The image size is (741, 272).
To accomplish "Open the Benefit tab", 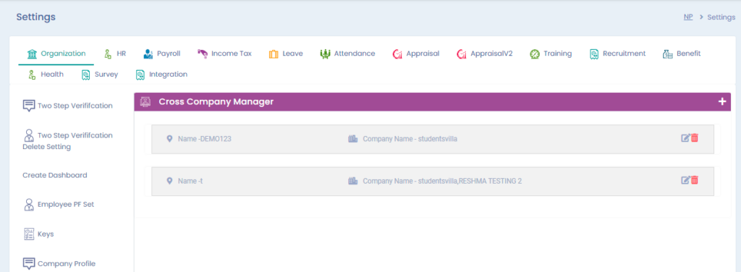I will (x=682, y=54).
